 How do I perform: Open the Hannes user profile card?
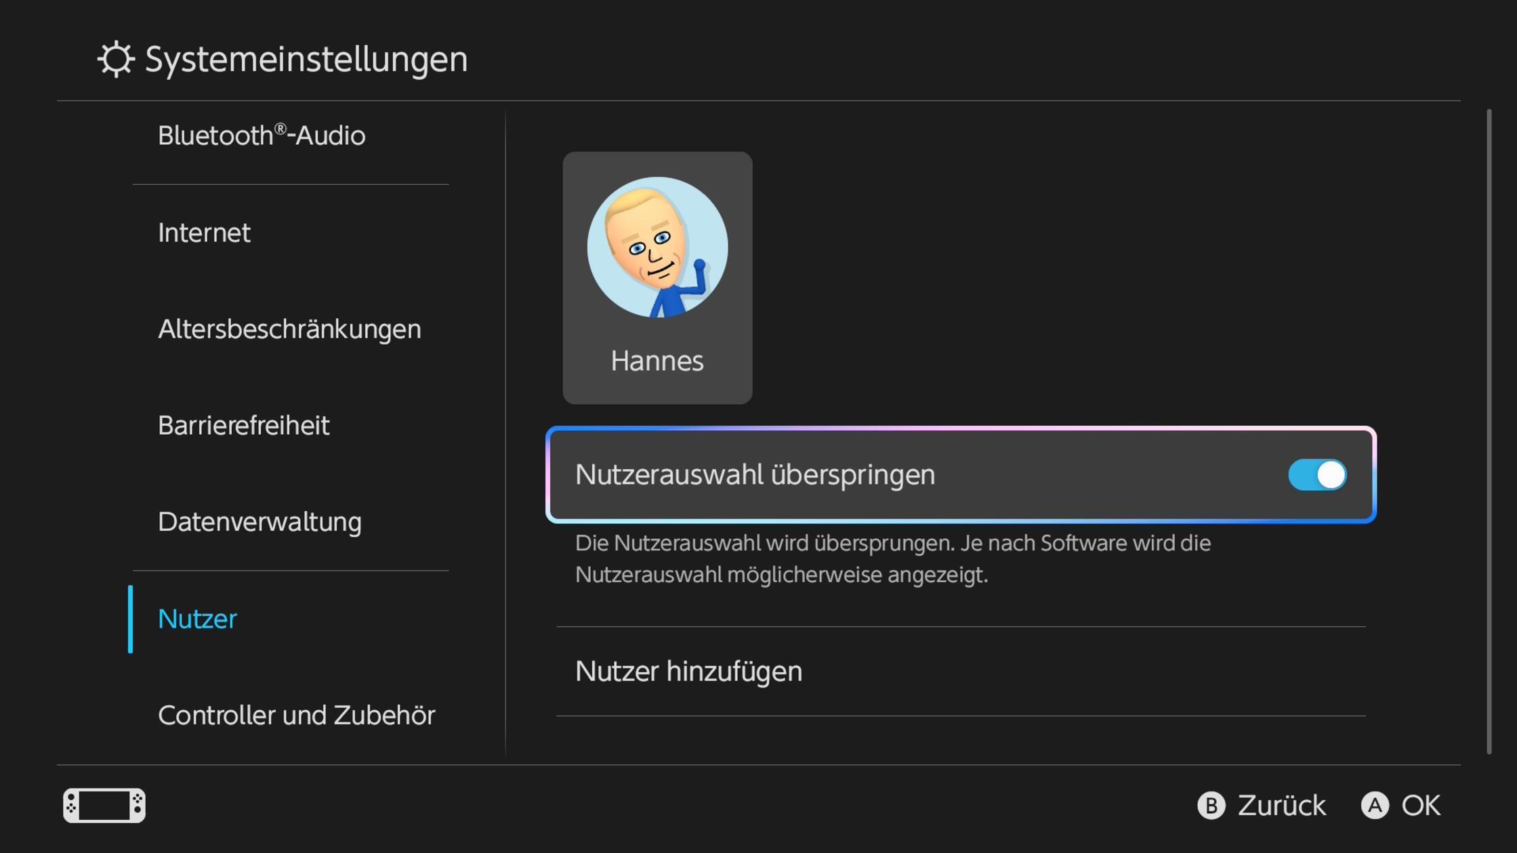[657, 278]
